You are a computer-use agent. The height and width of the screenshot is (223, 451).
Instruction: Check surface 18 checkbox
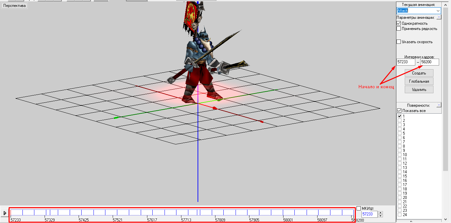(399, 189)
